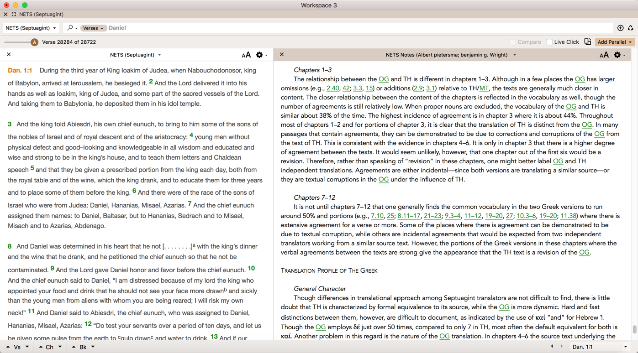Open text size control in NETS Septuagint pane
638x353 pixels.
(x=246, y=55)
